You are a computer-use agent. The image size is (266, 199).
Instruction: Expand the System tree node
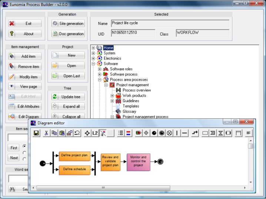93,53
